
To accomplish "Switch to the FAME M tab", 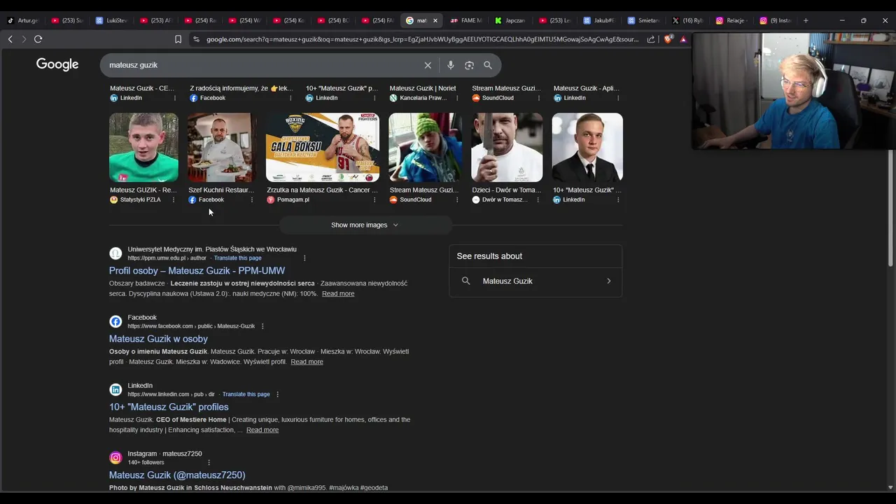I will point(465,20).
